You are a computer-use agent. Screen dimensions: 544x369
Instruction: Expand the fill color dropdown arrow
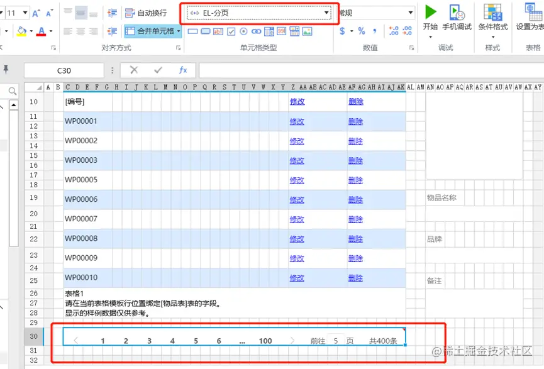click(x=31, y=31)
